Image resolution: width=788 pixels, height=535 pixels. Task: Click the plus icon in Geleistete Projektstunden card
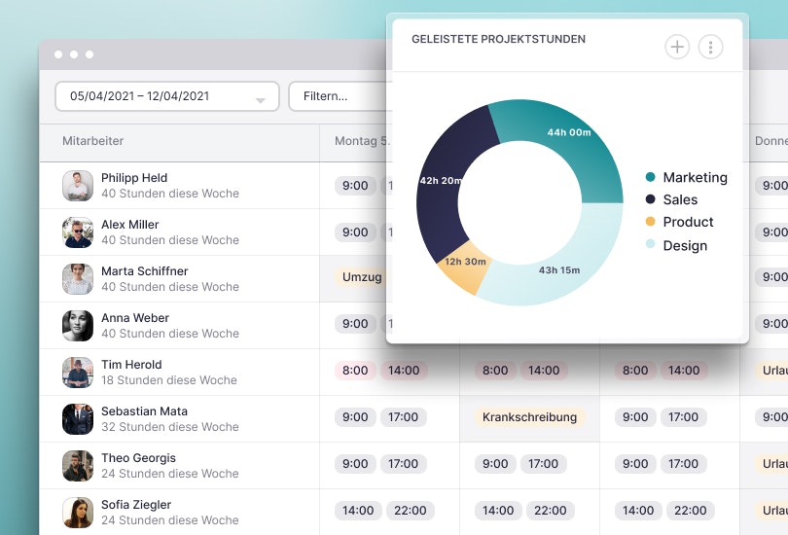point(677,47)
